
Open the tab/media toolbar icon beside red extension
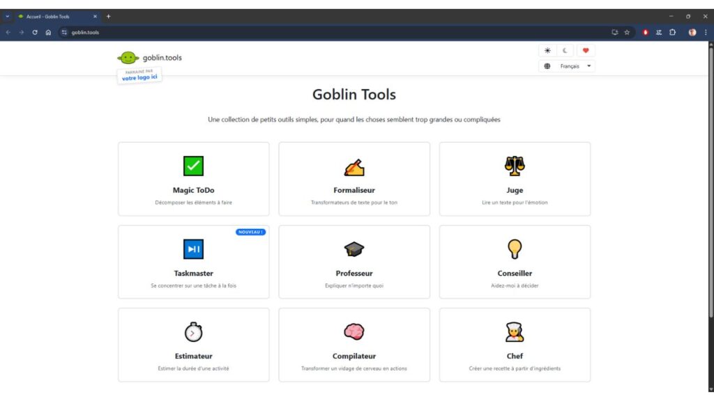[659, 32]
